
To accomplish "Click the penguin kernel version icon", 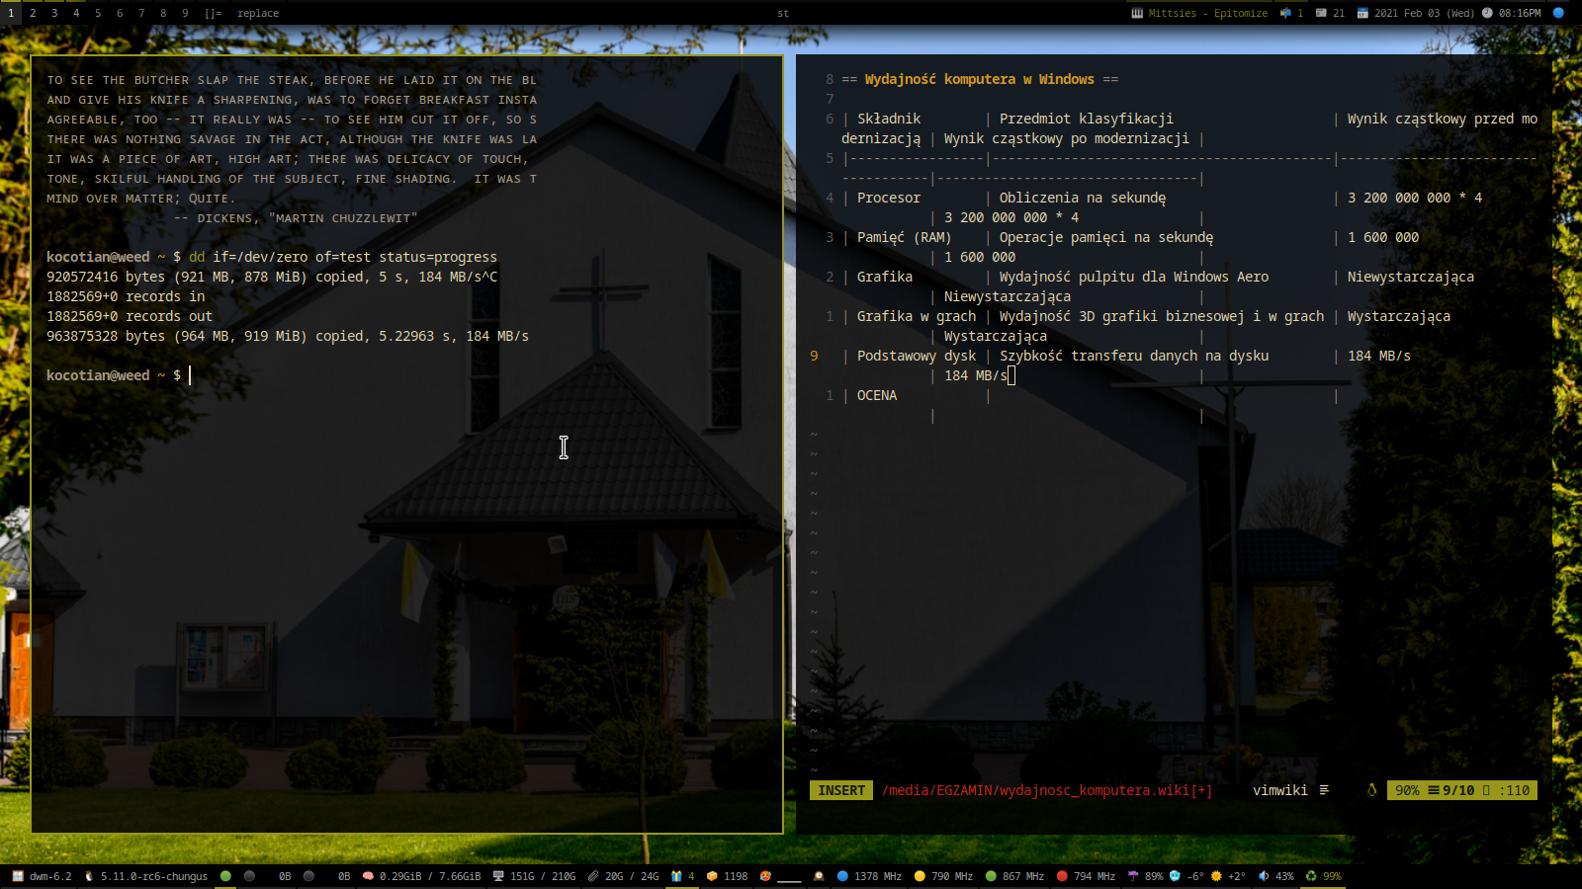I will [x=89, y=876].
